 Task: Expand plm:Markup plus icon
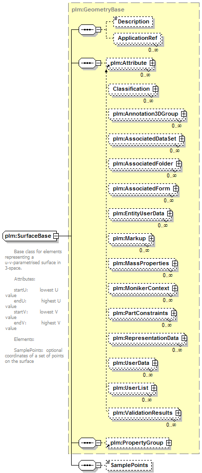pos(151,238)
